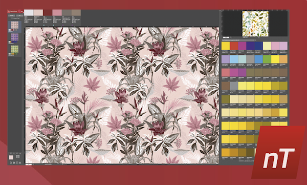Select the purple colorway thumbnail
Viewport: 307px width, 185px height.
(x=15, y=37)
